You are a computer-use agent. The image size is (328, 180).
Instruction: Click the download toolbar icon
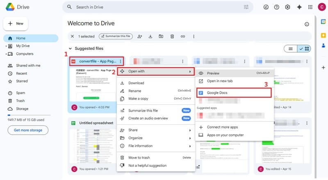150,36
